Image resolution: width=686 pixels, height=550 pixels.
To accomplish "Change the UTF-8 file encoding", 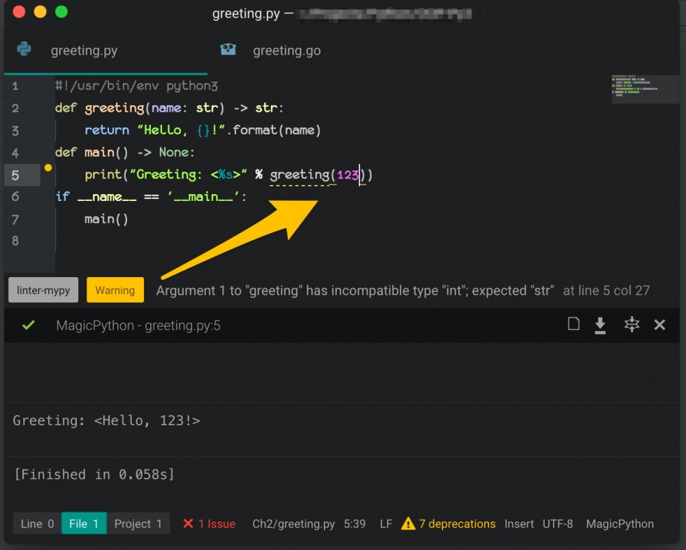I will 557,524.
